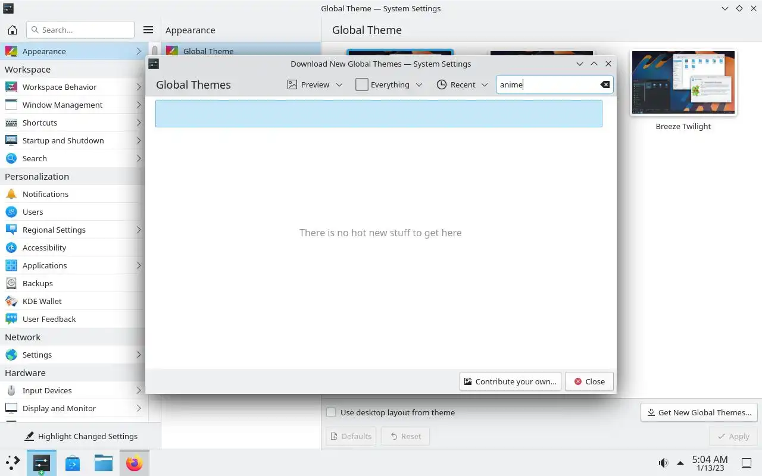The image size is (762, 476).
Task: Expand Applications submenu arrow
Action: (x=139, y=265)
